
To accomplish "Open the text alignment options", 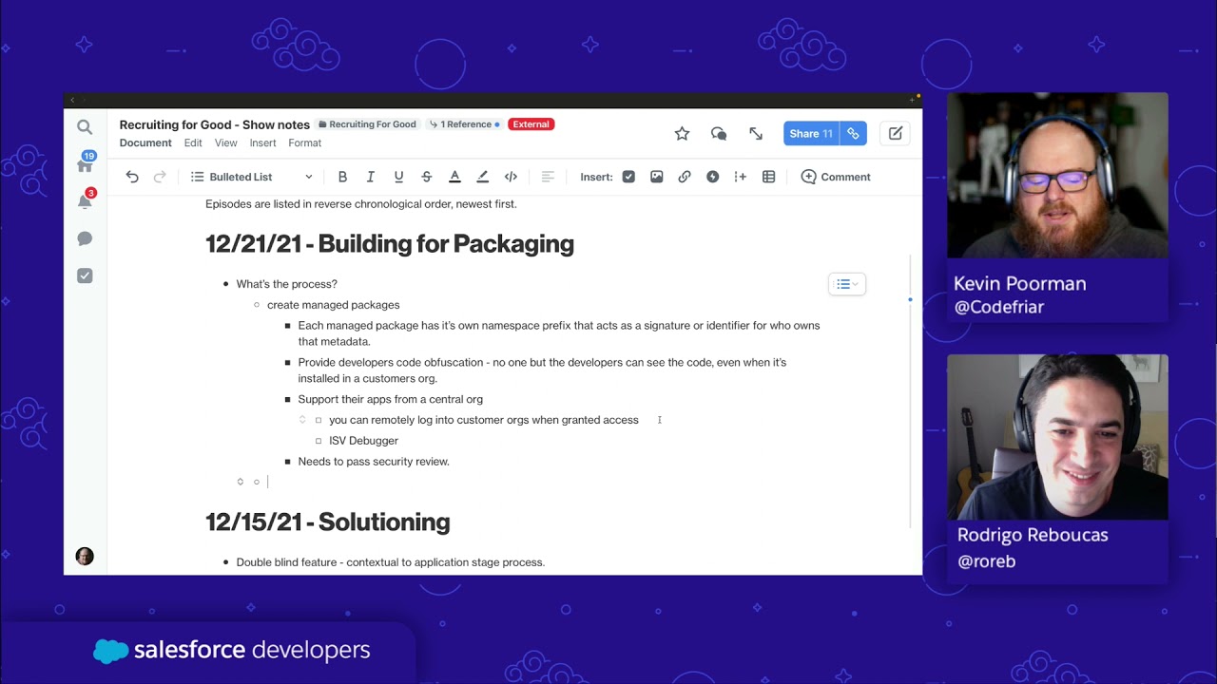I will coord(548,177).
